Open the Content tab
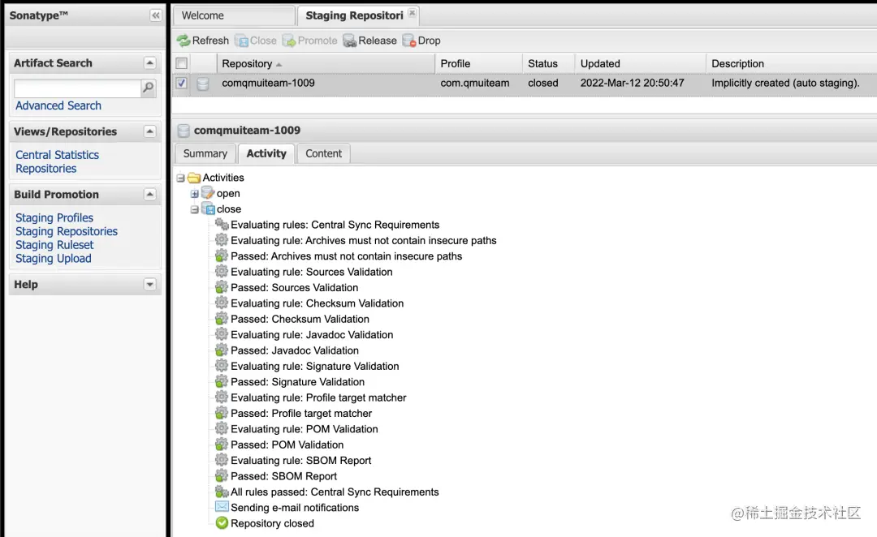This screenshot has height=537, width=877. [323, 153]
